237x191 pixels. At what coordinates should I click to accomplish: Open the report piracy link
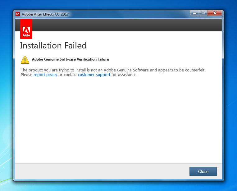(x=45, y=75)
